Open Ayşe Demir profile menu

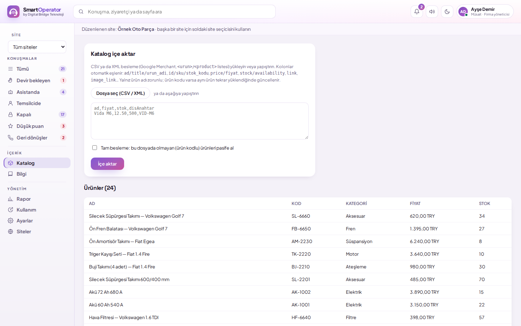tap(485, 12)
